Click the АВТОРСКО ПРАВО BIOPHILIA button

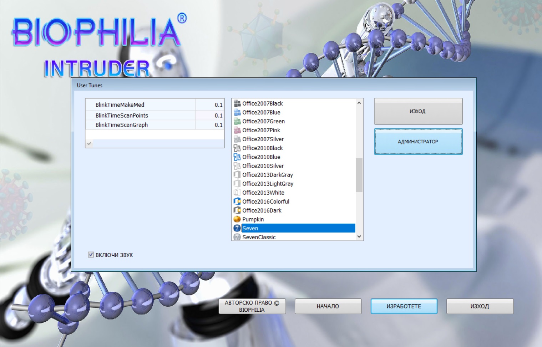point(252,306)
